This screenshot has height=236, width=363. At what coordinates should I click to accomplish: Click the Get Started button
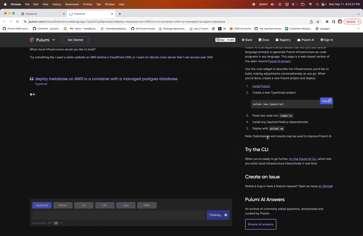(76, 40)
